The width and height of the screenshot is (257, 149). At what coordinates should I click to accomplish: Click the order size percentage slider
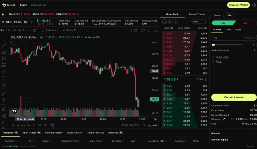point(227,45)
